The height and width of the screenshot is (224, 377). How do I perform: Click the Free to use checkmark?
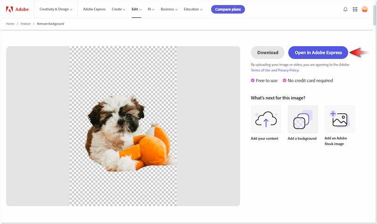(253, 80)
